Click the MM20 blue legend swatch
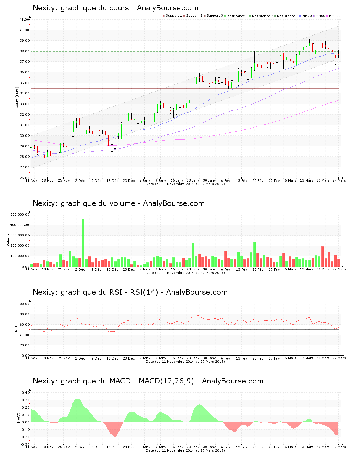The image size is (355, 459). point(301,15)
